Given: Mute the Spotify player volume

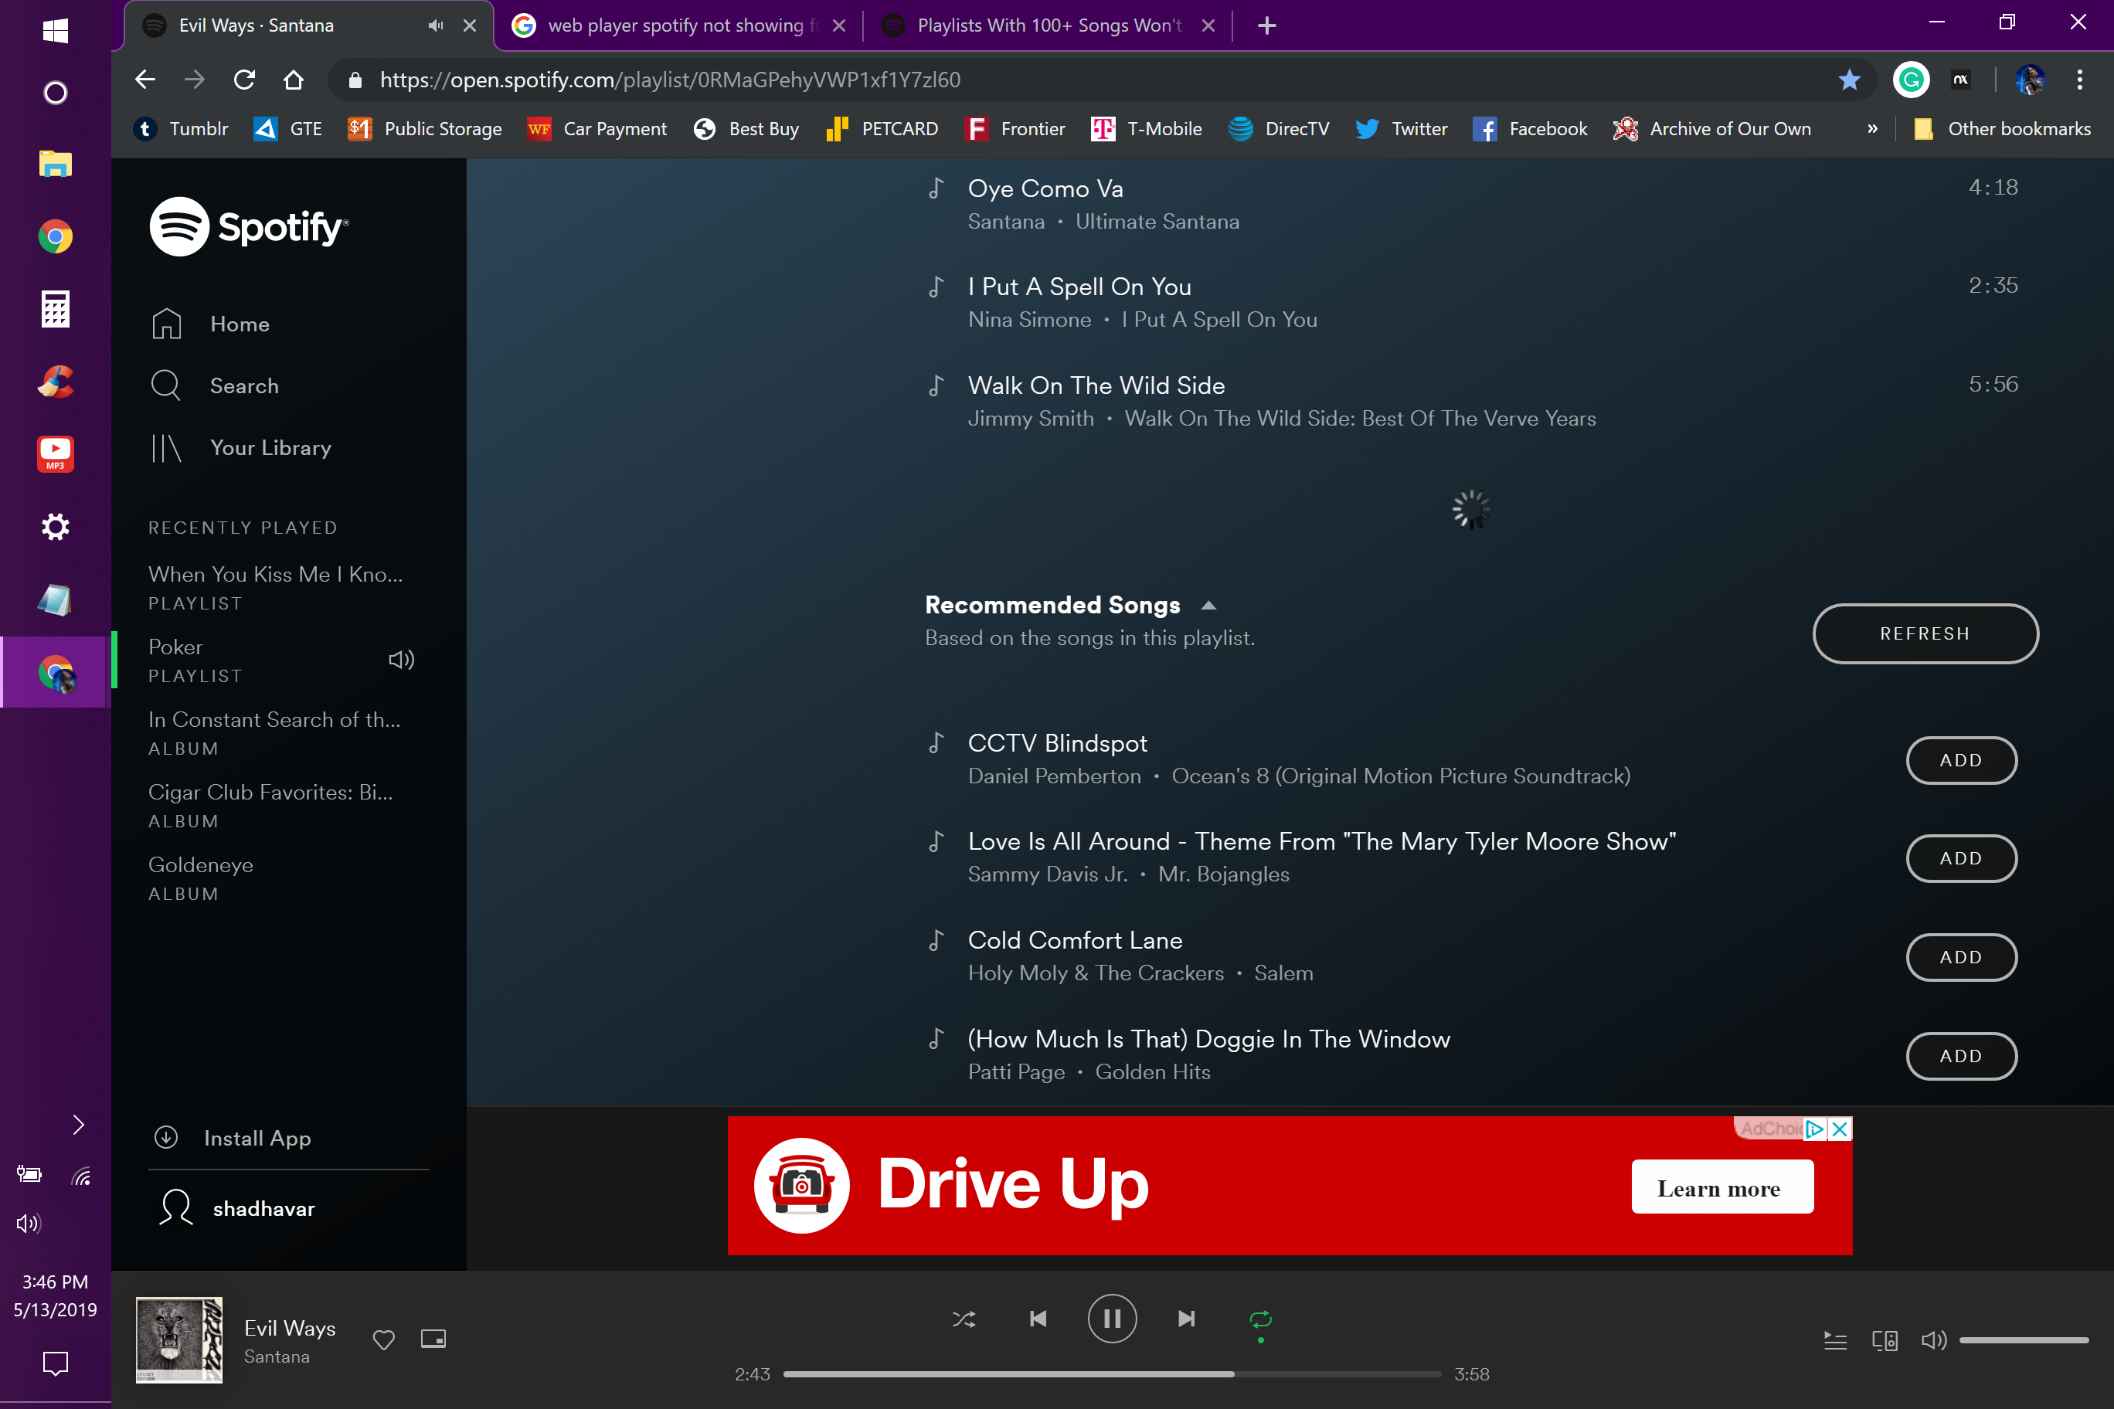Looking at the screenshot, I should [x=1933, y=1341].
